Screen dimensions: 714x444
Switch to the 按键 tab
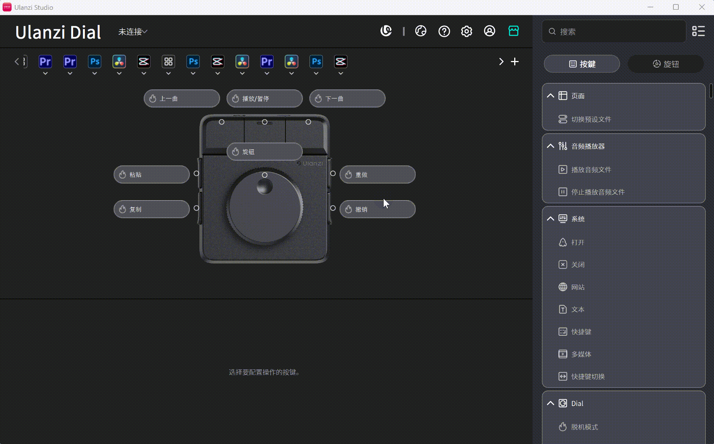581,64
